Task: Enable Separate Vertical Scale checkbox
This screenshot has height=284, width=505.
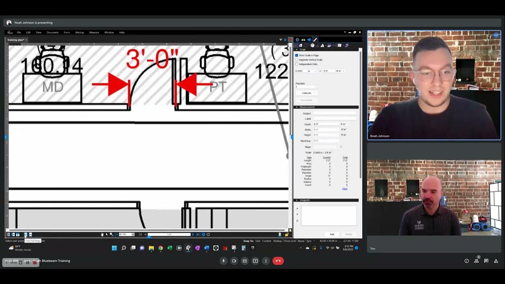Action: [297, 60]
